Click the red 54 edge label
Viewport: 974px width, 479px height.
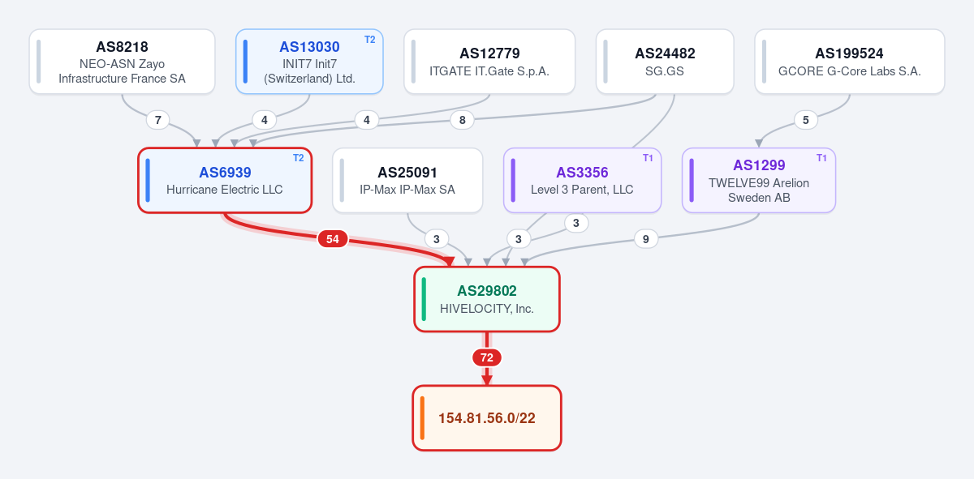point(333,239)
